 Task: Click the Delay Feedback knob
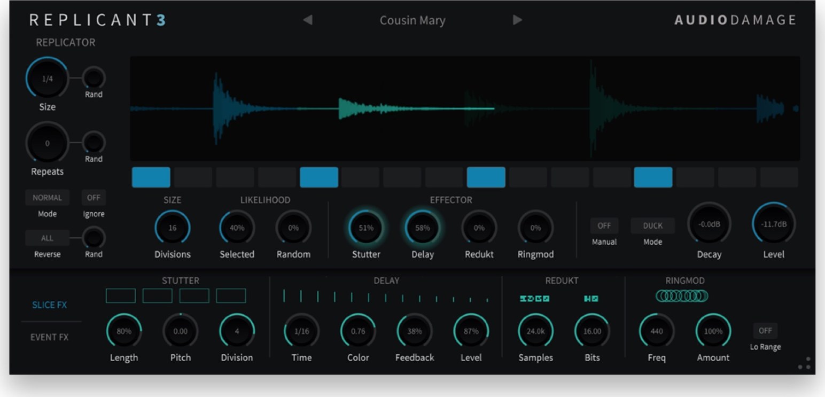(x=415, y=331)
